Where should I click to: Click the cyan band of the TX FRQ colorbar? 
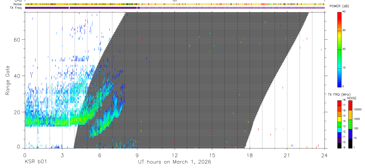pyautogui.click(x=339, y=130)
